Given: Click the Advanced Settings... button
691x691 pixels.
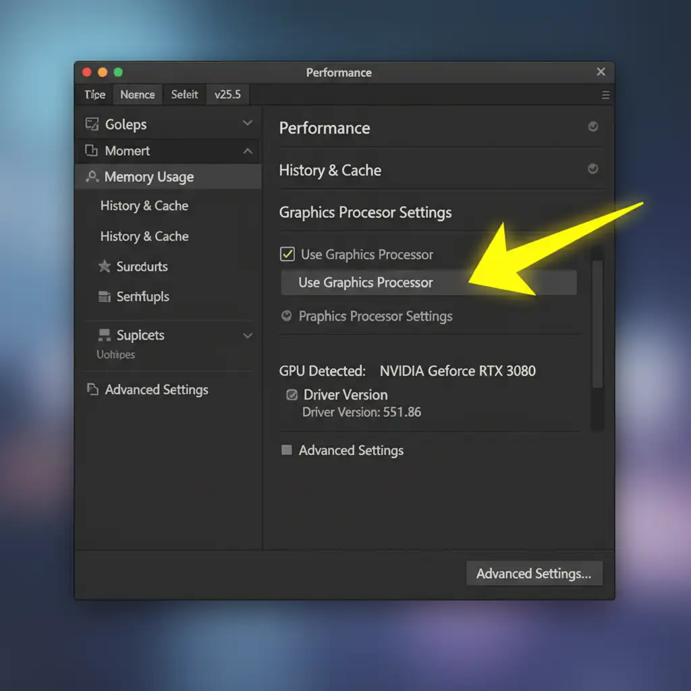Looking at the screenshot, I should (x=534, y=574).
